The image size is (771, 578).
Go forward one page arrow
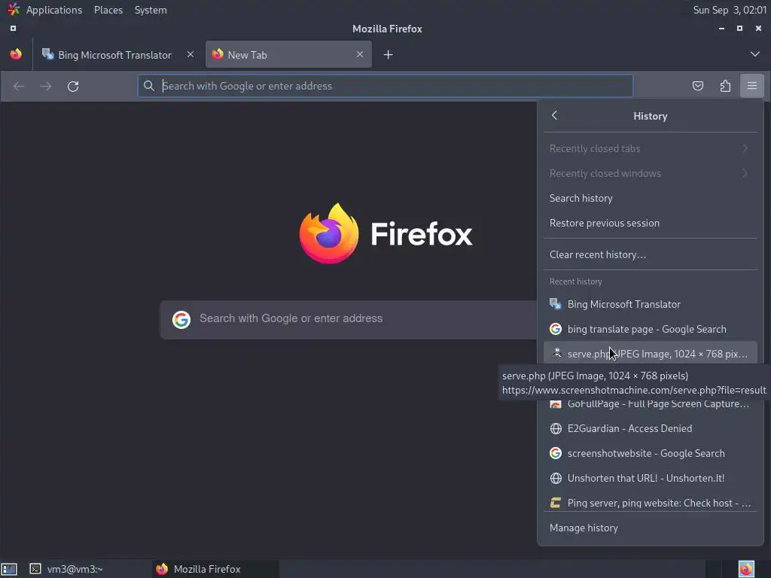[x=46, y=87]
